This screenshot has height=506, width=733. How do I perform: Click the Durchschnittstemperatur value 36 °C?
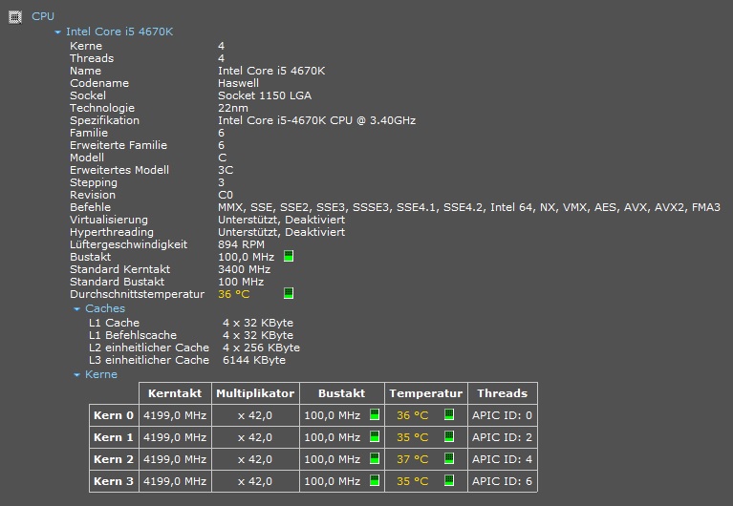234,294
